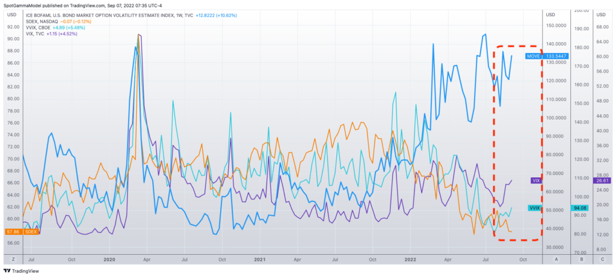Viewport: 616px width, 277px height.
Task: Click the 62.00 left axis value
Action: point(13,207)
